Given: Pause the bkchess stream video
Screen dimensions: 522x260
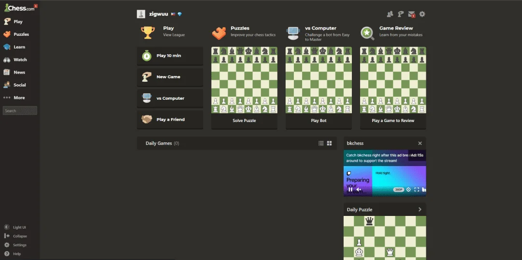Looking at the screenshot, I should point(350,189).
